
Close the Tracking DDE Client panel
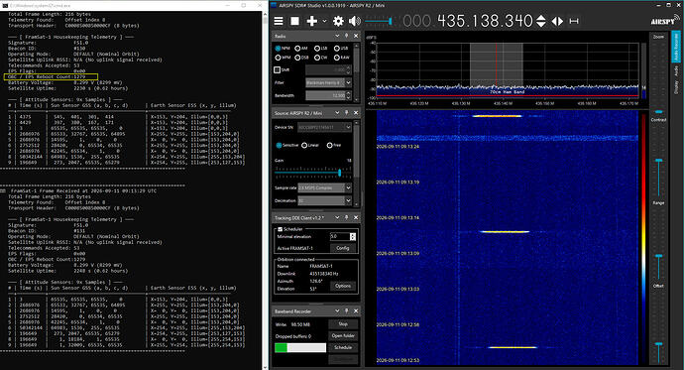coord(356,217)
